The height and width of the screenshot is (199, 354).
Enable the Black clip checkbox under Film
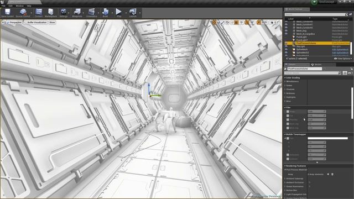click(x=288, y=124)
